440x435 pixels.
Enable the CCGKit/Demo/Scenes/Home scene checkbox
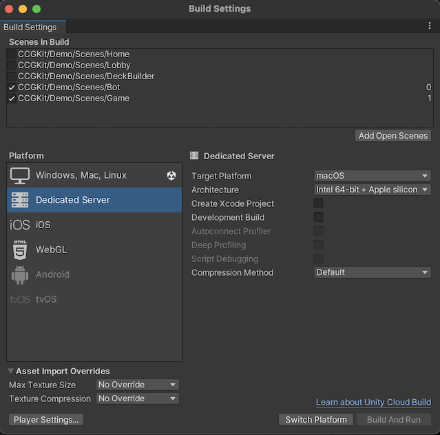[x=12, y=54]
